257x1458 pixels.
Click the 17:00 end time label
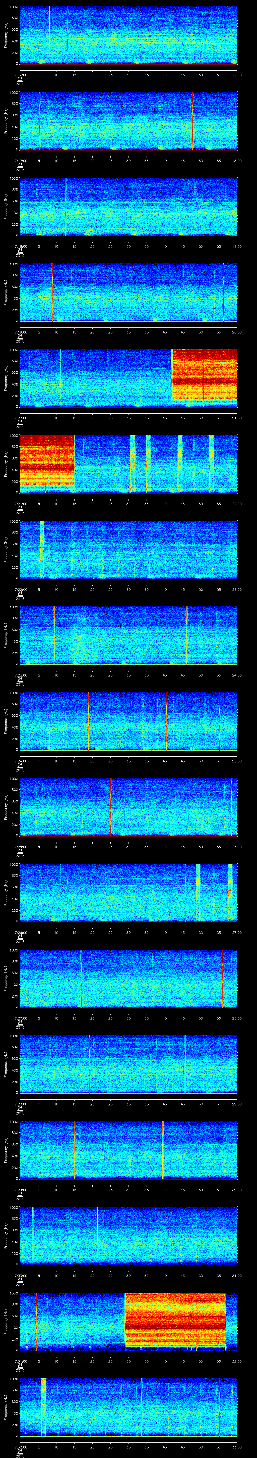(x=237, y=75)
